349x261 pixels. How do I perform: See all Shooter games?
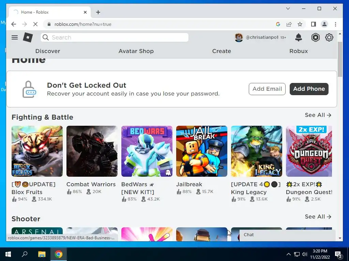coord(318,216)
